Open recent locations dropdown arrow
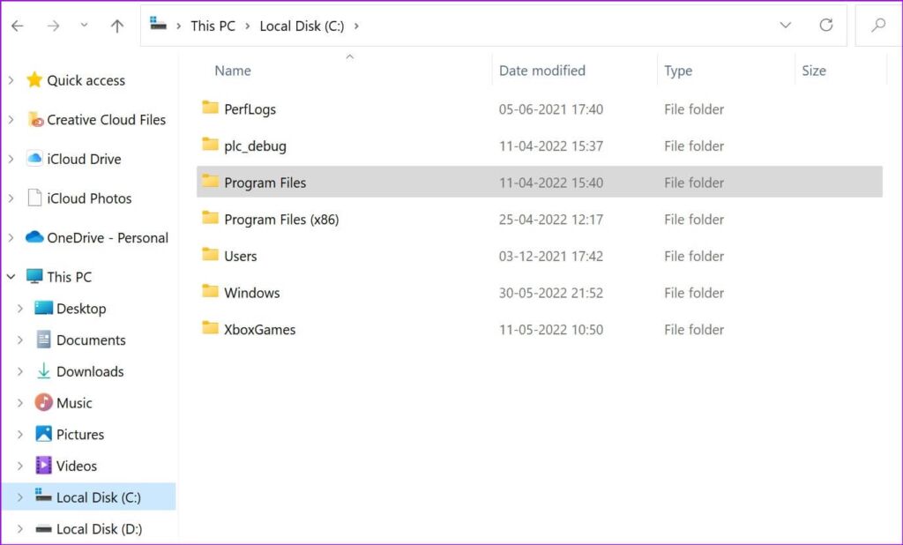The height and width of the screenshot is (545, 903). [85, 26]
